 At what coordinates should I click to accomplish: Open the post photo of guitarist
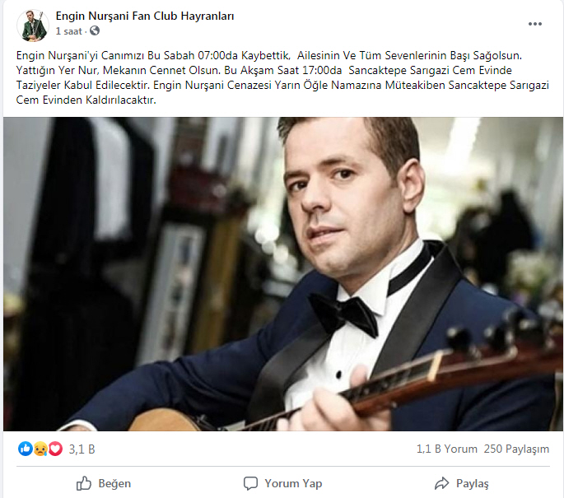click(x=283, y=274)
